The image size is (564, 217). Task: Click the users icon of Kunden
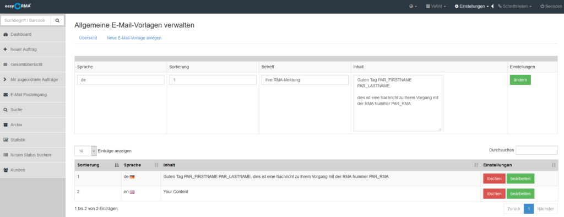pos(6,170)
